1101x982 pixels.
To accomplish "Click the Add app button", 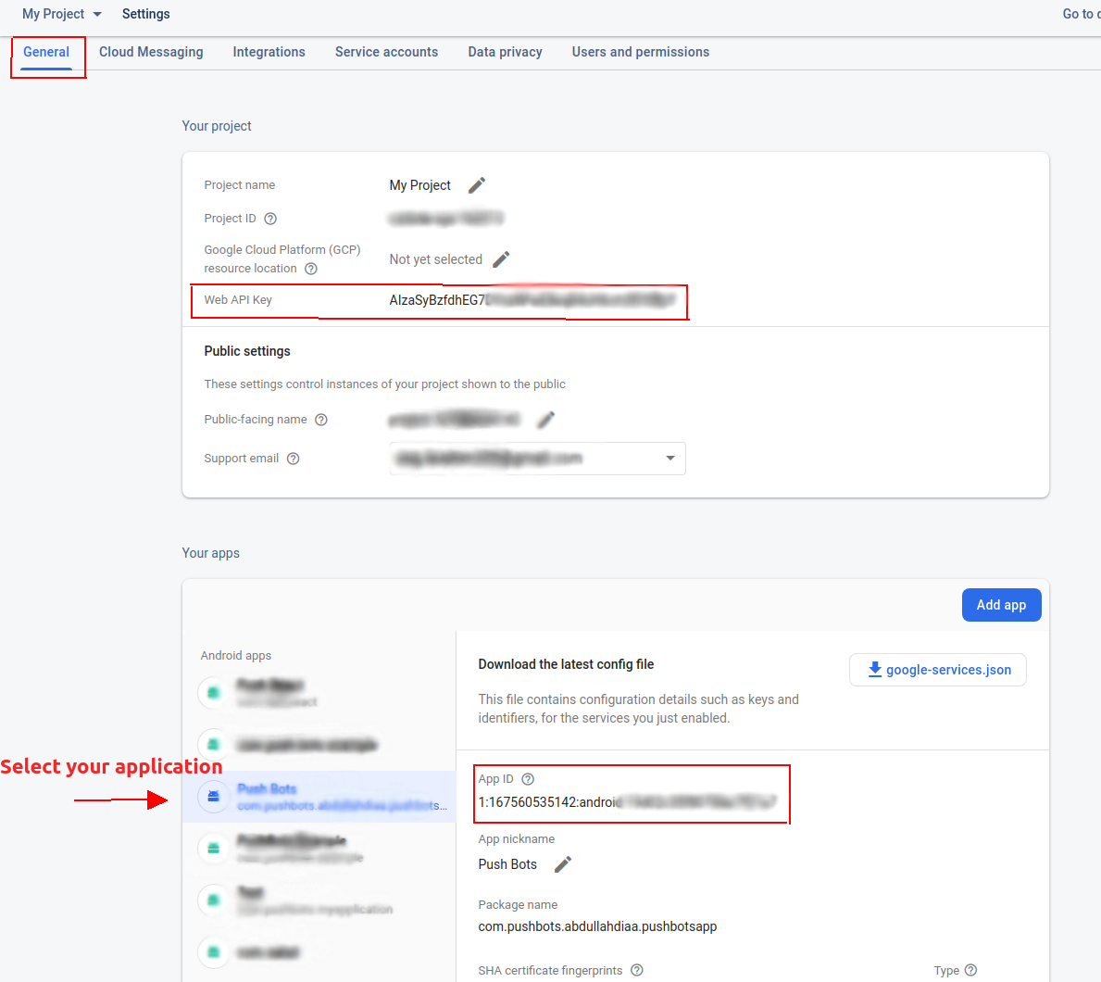I will [x=1001, y=605].
